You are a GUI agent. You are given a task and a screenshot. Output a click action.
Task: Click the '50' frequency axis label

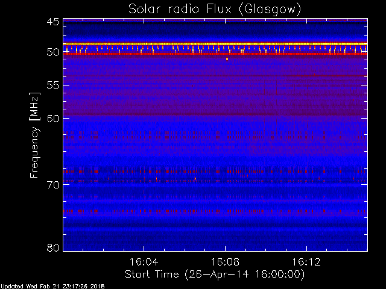(x=53, y=52)
